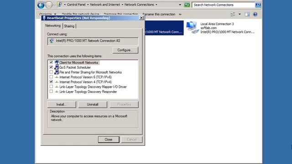
Task: Open the root breadcrumb dropdown arrow
Action: coord(65,5)
